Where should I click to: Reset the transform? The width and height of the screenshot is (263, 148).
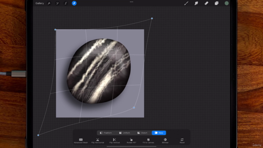pos(182,141)
